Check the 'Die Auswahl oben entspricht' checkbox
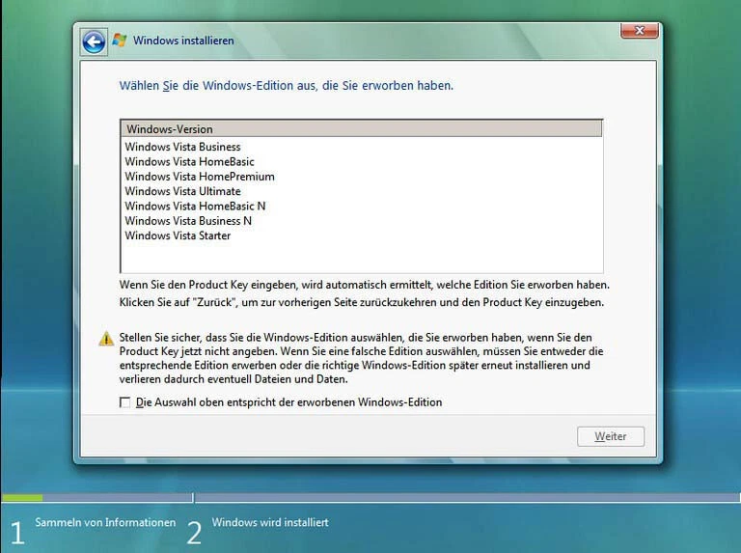741x553 pixels. coord(124,402)
